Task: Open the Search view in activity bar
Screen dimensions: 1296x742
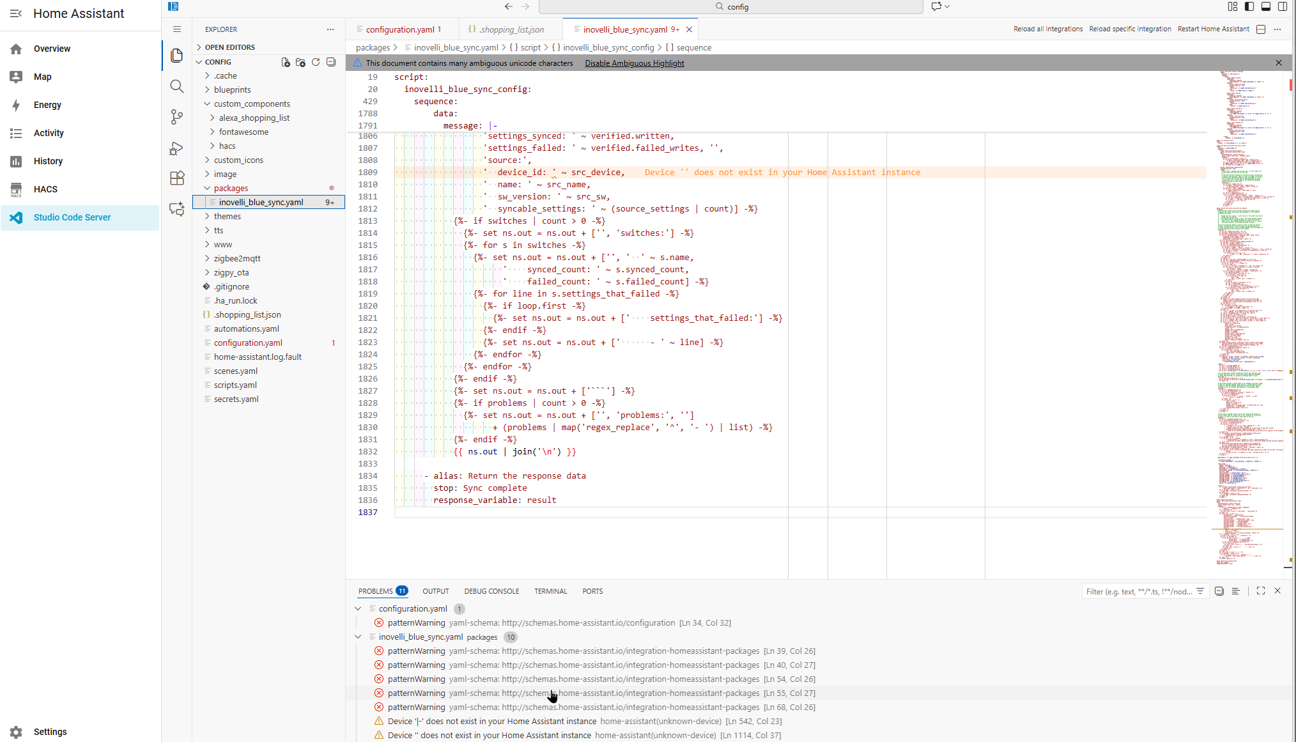Action: (177, 86)
